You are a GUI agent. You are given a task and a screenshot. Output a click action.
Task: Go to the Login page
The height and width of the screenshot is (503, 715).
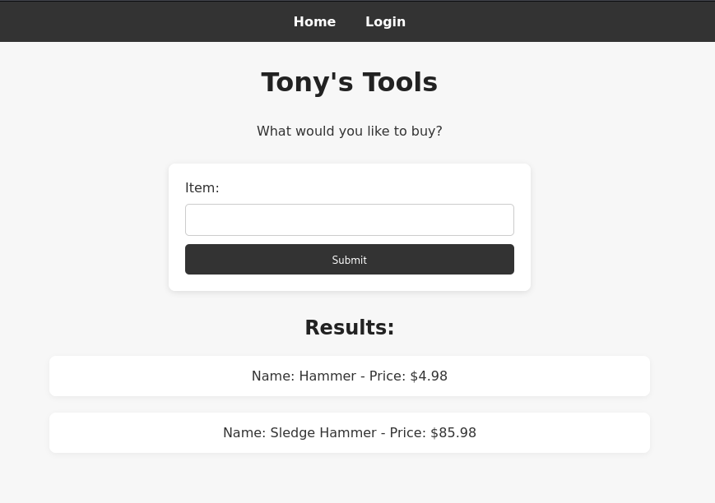(x=385, y=22)
